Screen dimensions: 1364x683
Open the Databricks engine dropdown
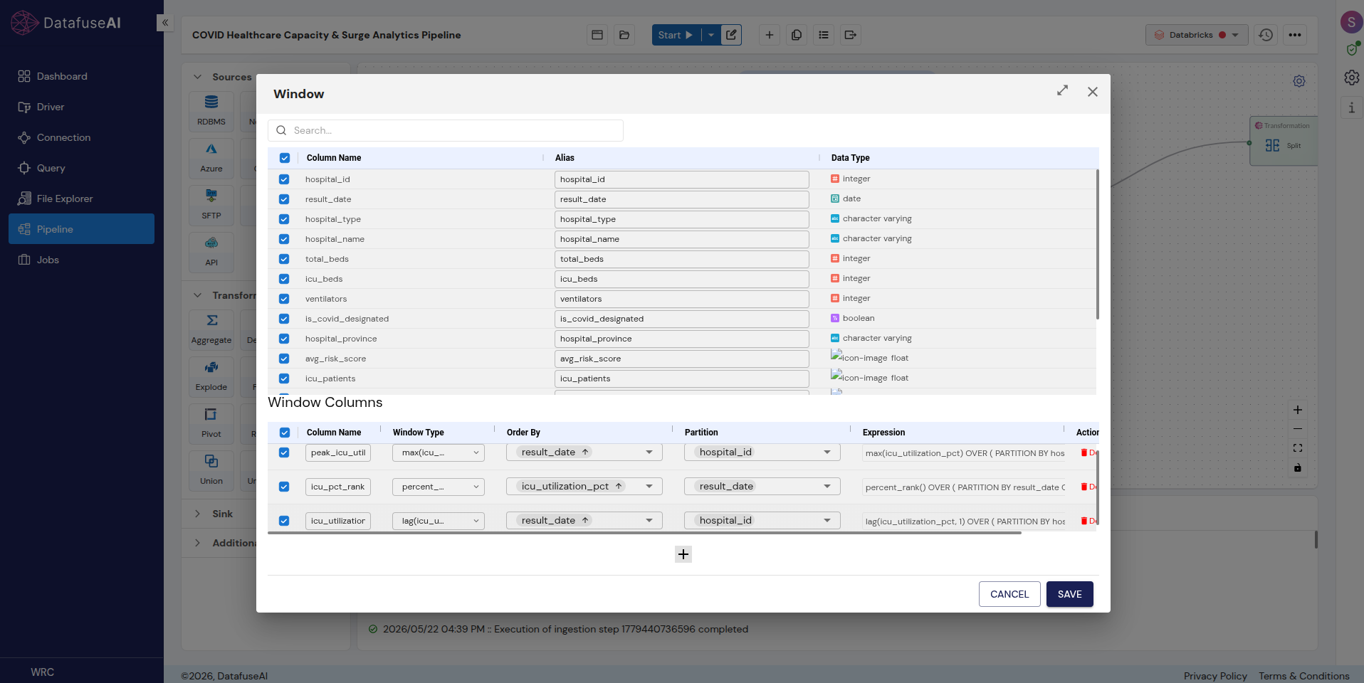coord(1197,35)
